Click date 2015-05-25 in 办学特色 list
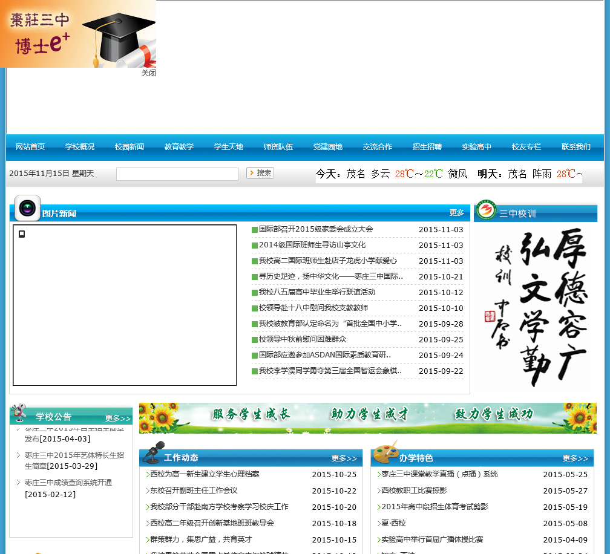The width and height of the screenshot is (610, 554). tap(565, 475)
